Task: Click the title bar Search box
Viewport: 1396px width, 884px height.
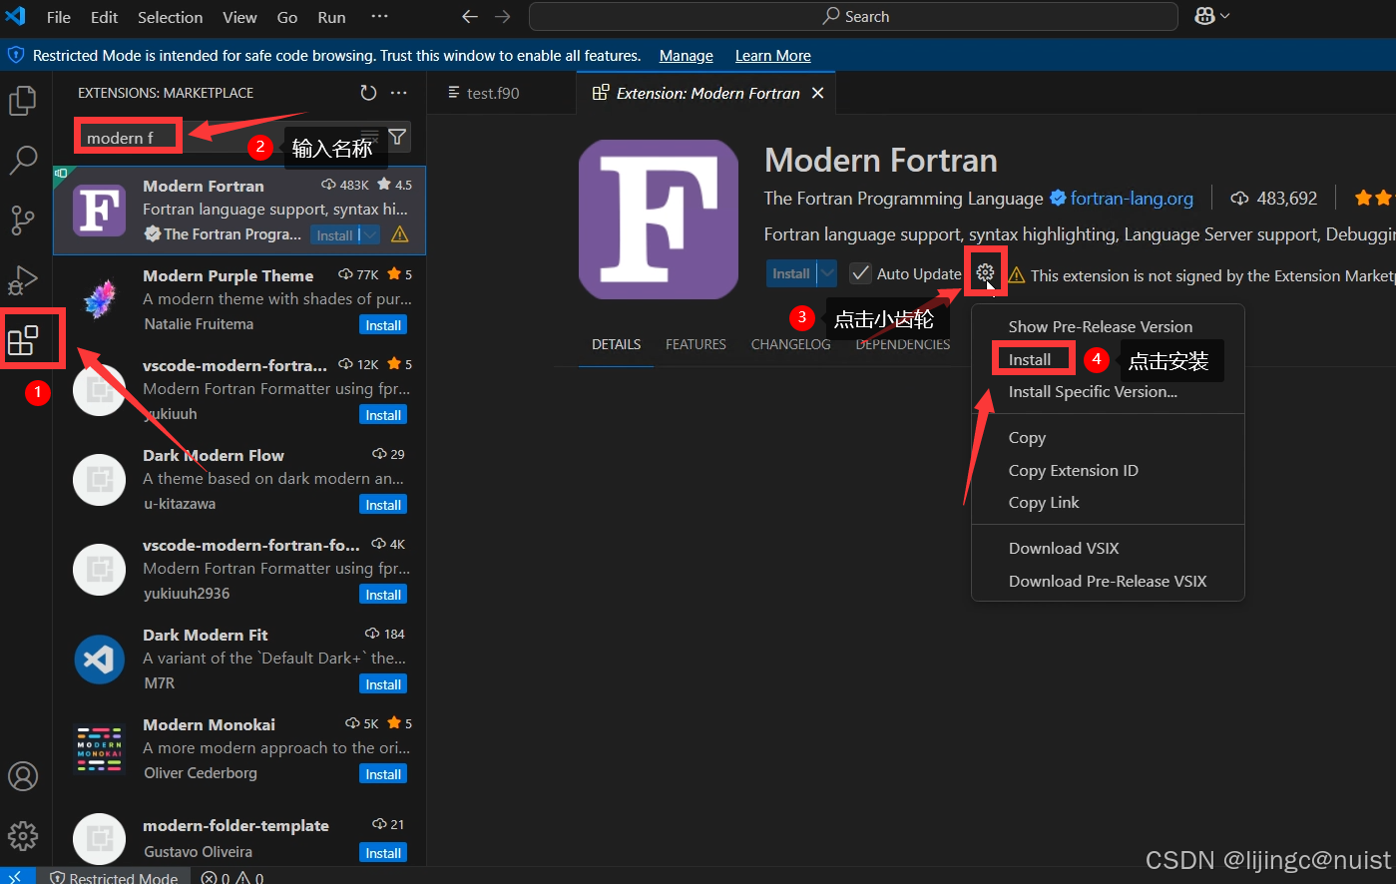Action: tap(853, 17)
